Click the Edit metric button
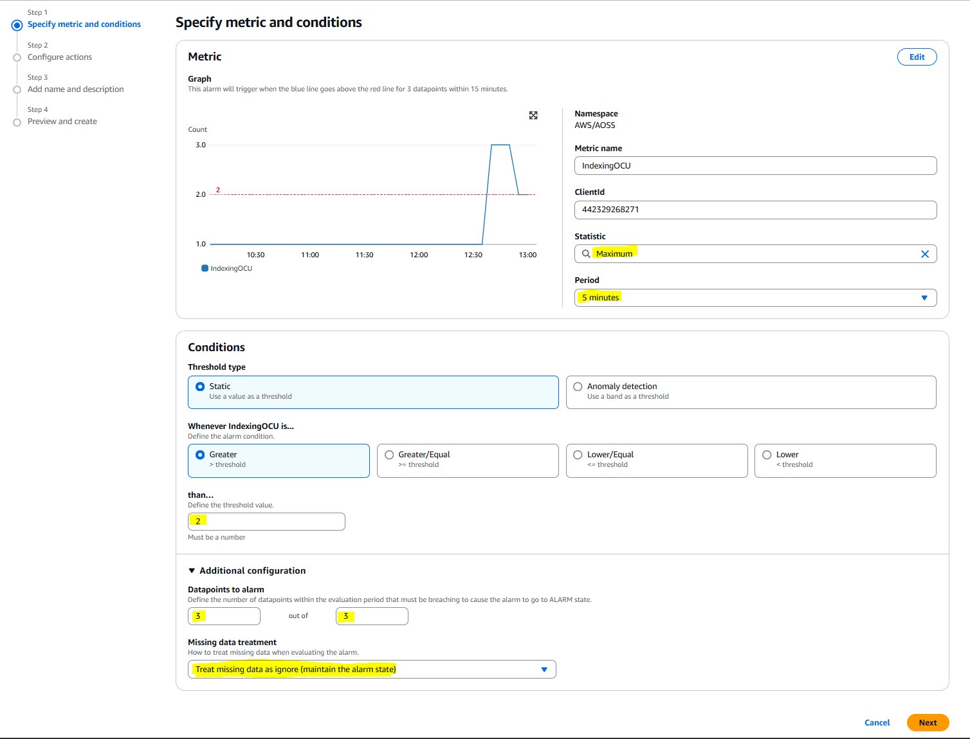 [x=917, y=57]
